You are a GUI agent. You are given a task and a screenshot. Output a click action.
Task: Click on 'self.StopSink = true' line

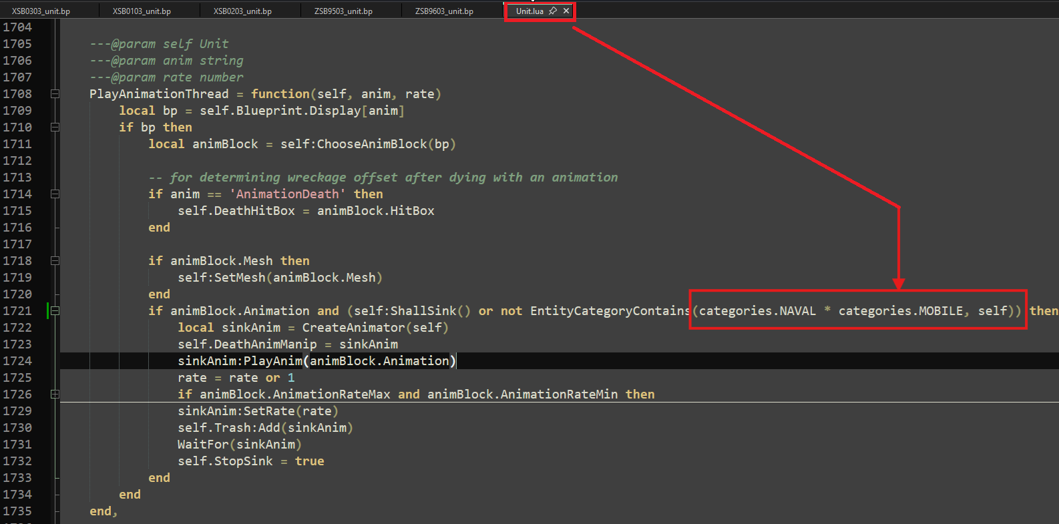click(251, 461)
